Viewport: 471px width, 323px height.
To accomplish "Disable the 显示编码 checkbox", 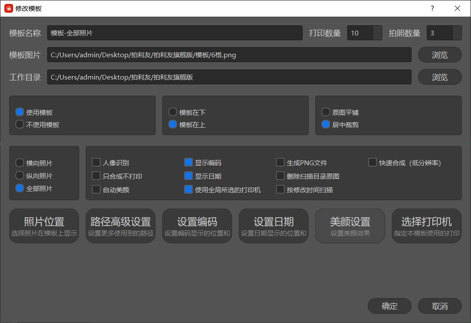I will tap(188, 162).
